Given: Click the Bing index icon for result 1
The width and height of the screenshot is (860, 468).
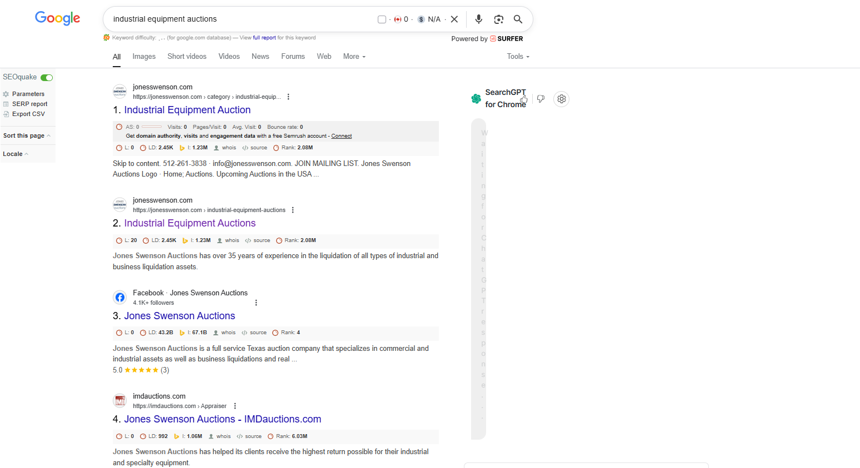Looking at the screenshot, I should tap(182, 148).
